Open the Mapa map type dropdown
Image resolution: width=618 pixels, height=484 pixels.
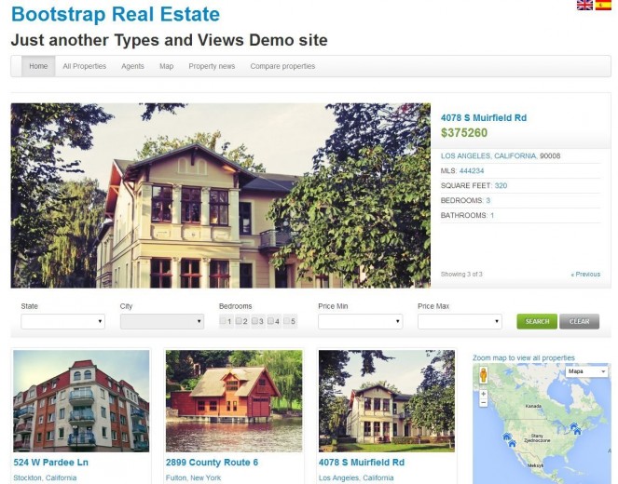pos(586,371)
